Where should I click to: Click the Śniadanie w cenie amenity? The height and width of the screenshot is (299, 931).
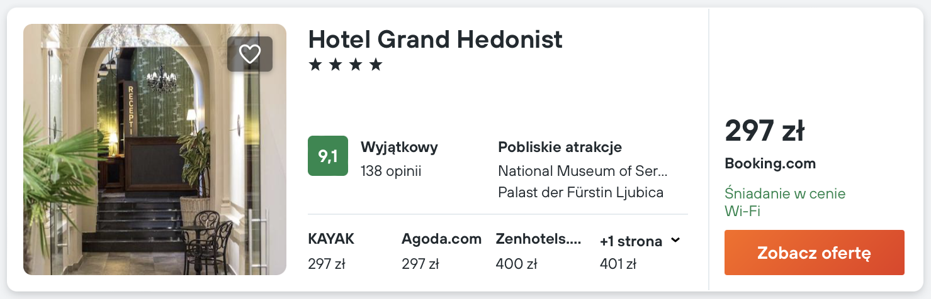coord(785,193)
